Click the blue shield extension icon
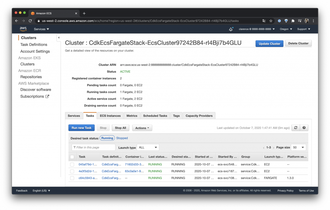Screen dimensions: 330x210 (286, 21)
